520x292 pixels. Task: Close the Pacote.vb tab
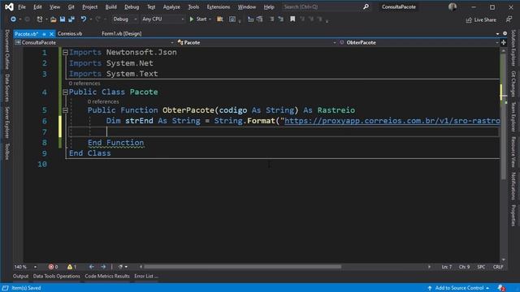[51, 34]
